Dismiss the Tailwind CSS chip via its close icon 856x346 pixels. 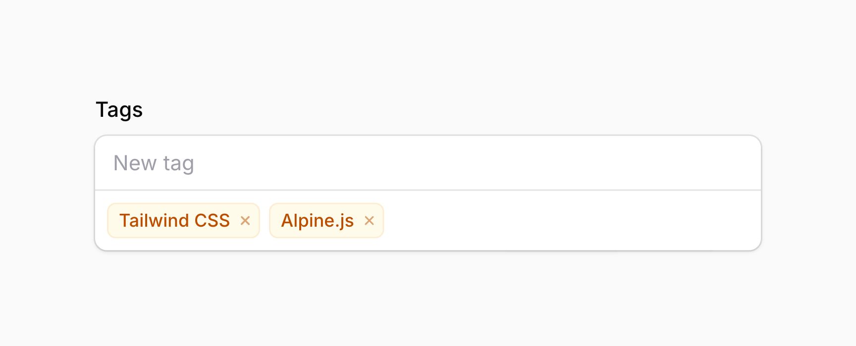[x=246, y=221]
